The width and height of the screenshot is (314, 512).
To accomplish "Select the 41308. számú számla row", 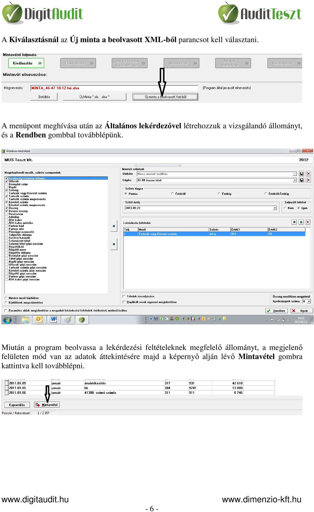I will tap(140, 393).
